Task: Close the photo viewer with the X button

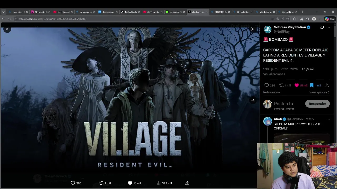Action: tap(7, 29)
